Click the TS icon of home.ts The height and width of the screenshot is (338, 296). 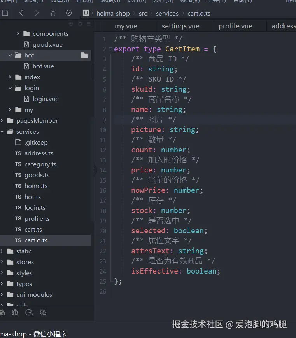click(x=18, y=186)
